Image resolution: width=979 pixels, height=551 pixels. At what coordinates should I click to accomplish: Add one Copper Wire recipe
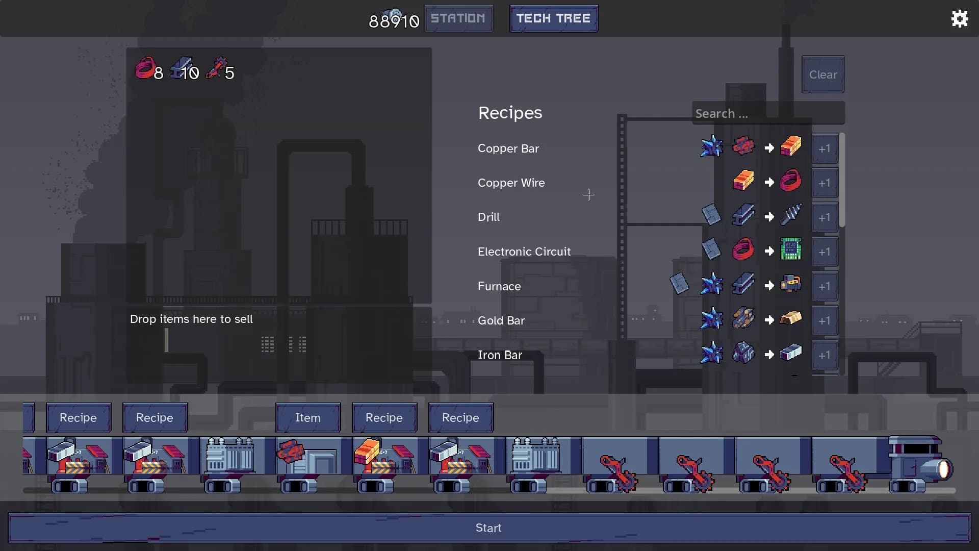tap(825, 183)
